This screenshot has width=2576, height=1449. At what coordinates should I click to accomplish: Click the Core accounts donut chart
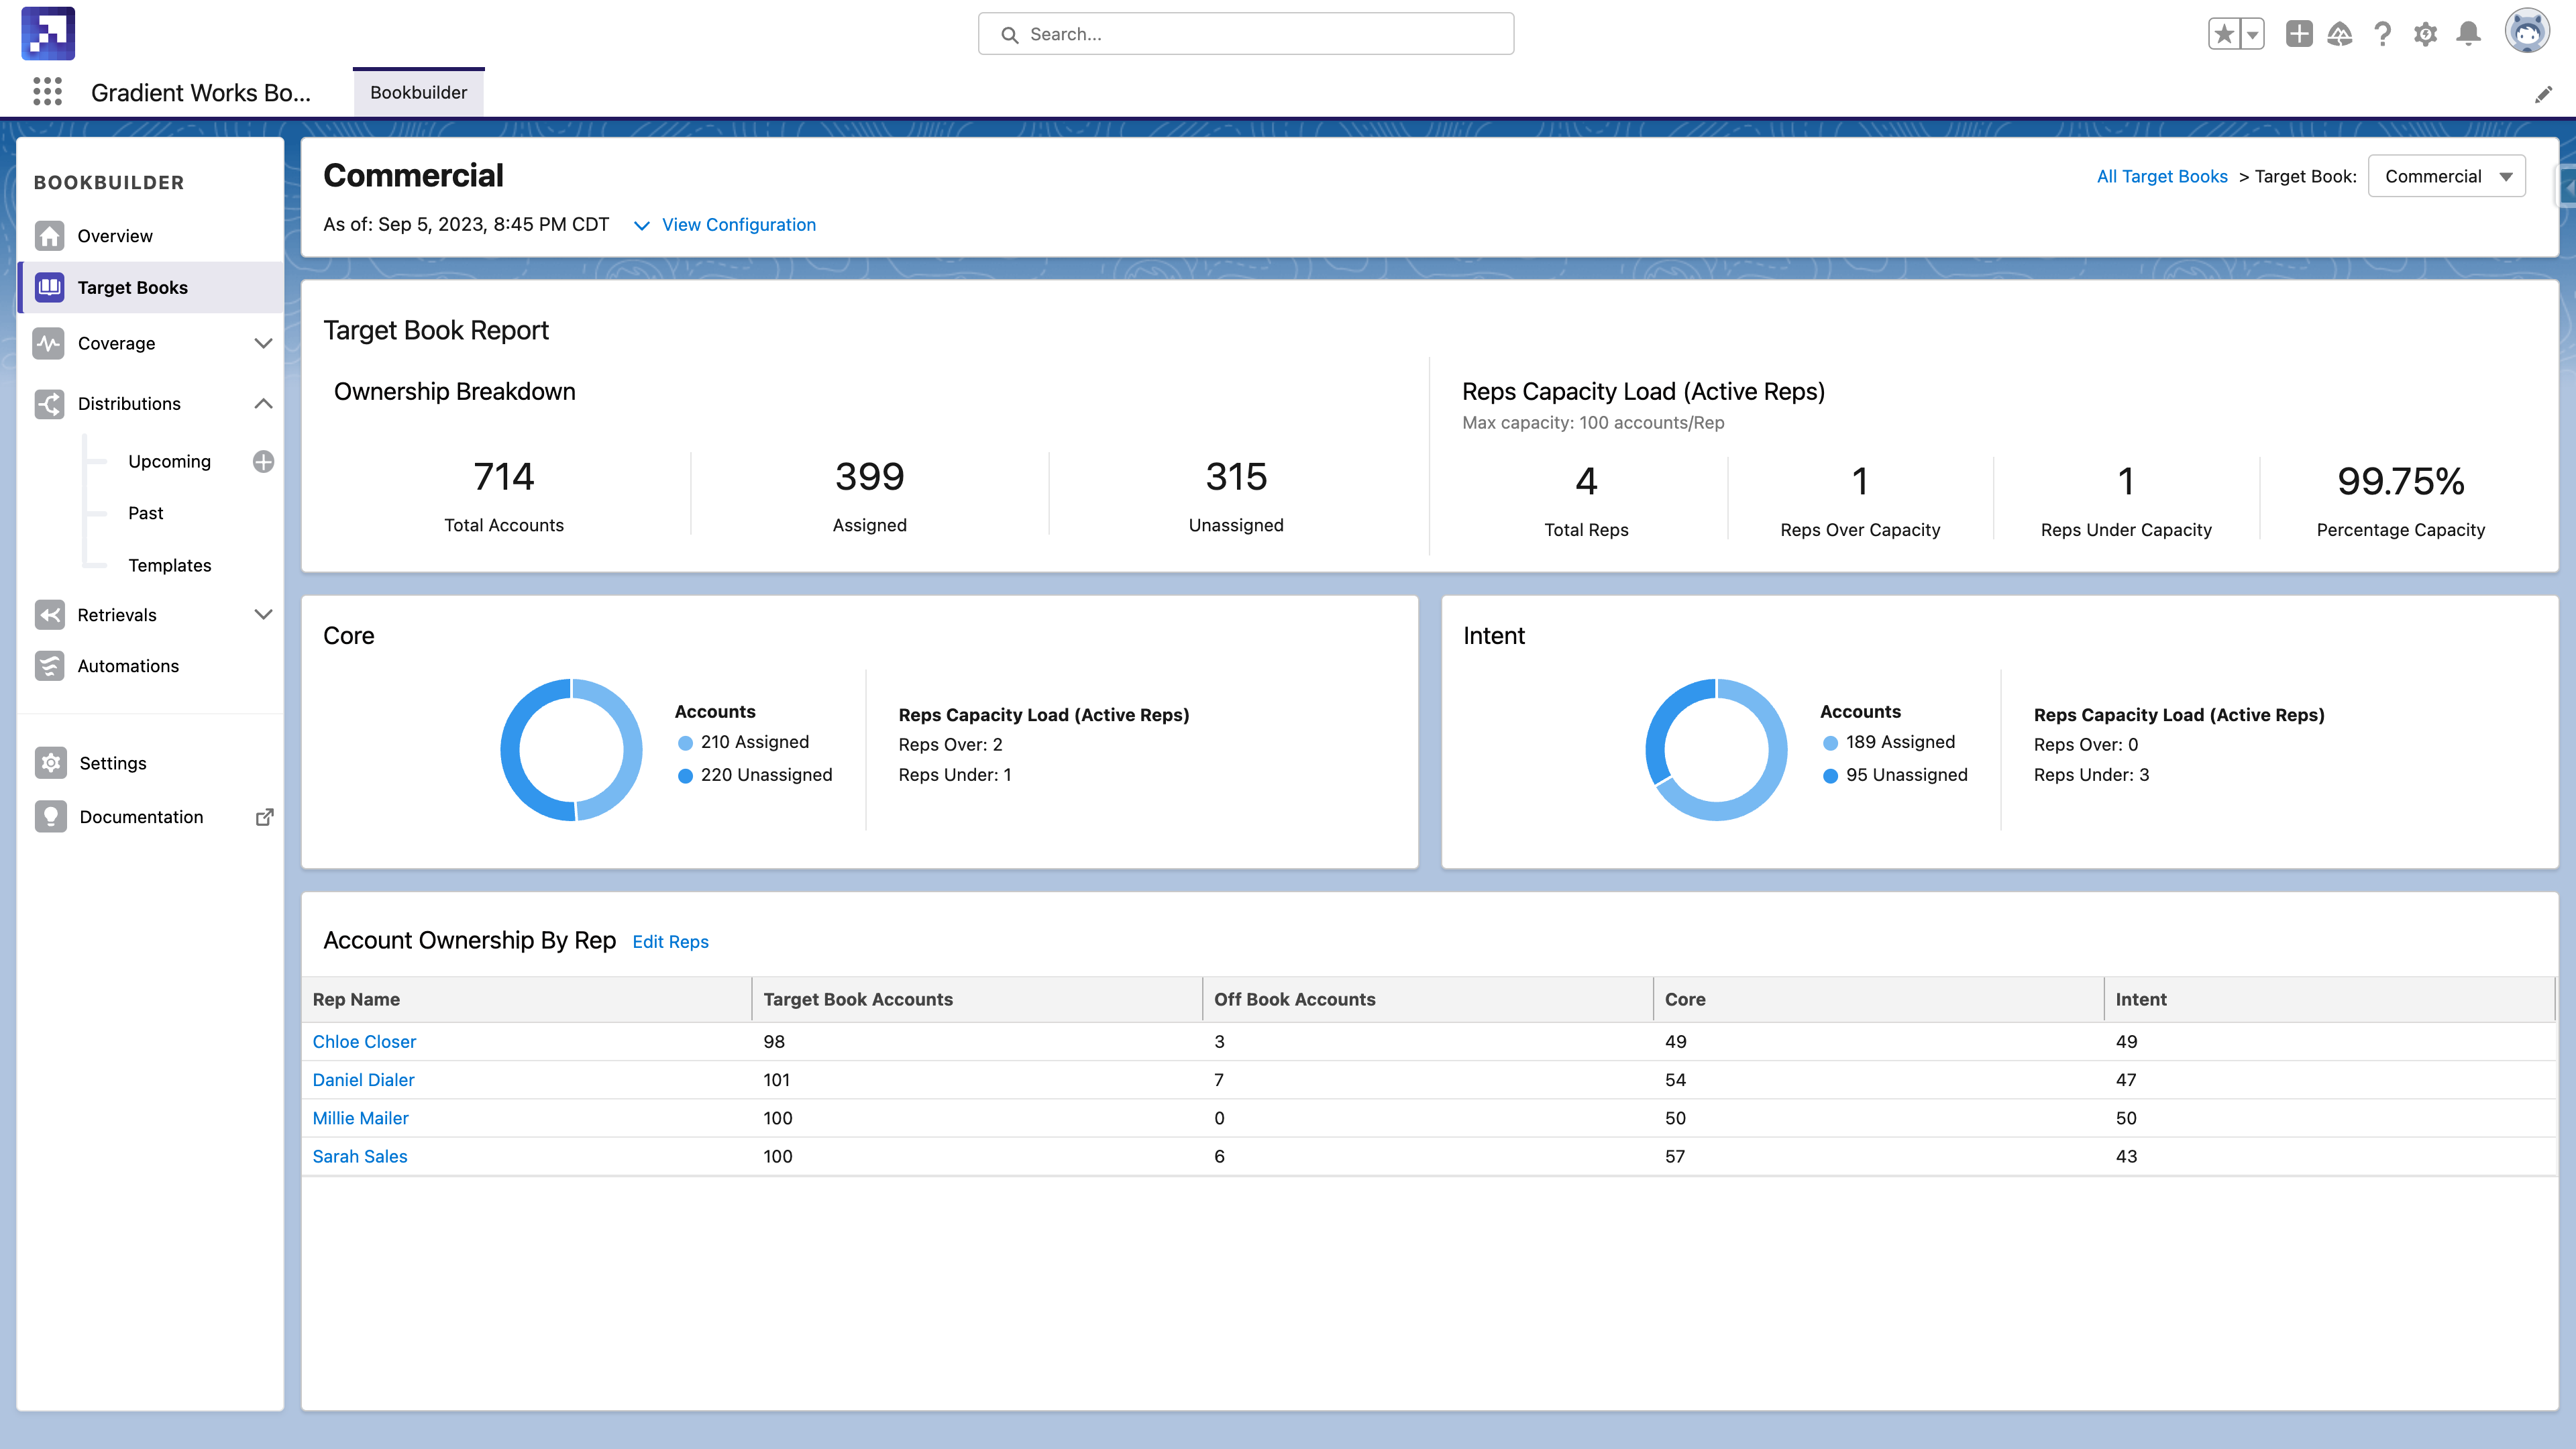point(571,750)
